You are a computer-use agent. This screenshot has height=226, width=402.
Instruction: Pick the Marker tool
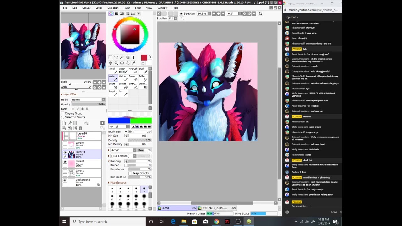pos(122,78)
